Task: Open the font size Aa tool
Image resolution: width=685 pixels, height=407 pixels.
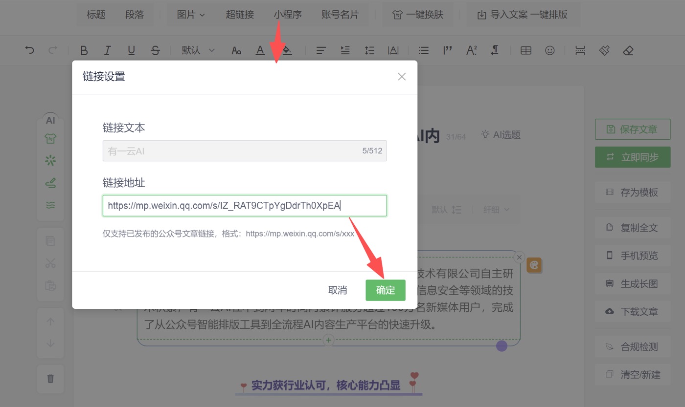Action: (236, 50)
